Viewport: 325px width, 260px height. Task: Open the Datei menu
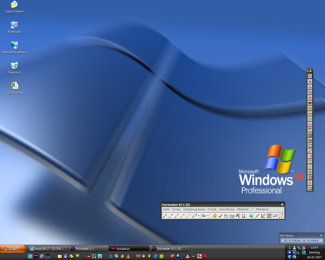tap(166, 209)
